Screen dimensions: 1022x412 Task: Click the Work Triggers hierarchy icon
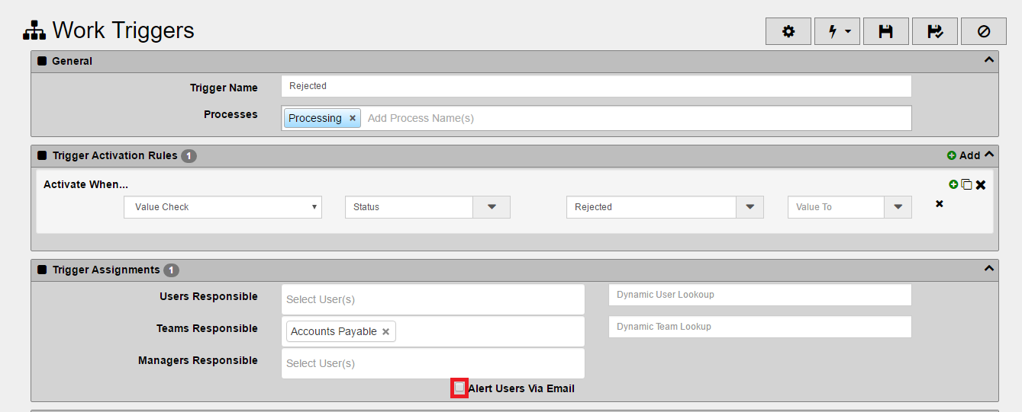point(34,30)
